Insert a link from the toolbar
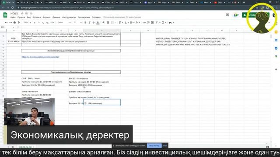This screenshot has height=157, width=280. [144, 23]
